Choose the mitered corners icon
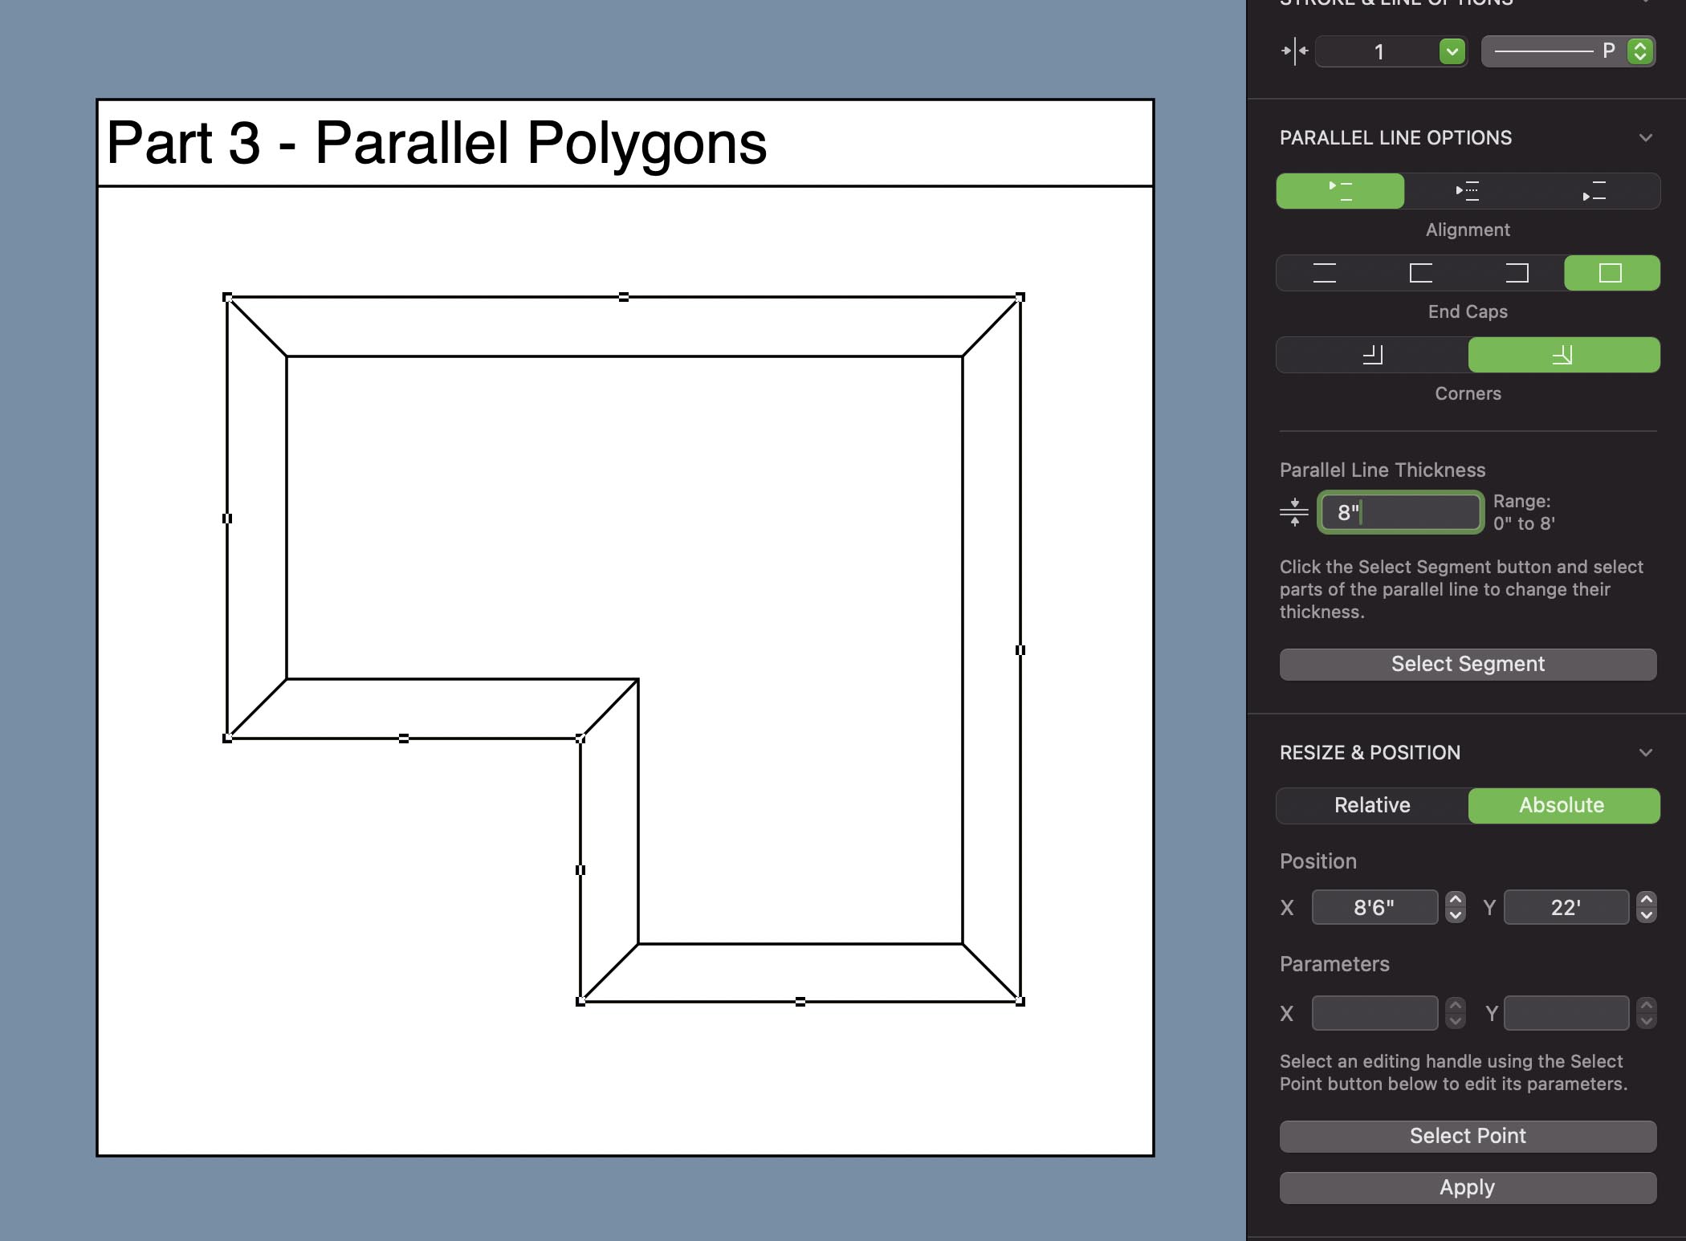This screenshot has width=1686, height=1241. click(1563, 355)
